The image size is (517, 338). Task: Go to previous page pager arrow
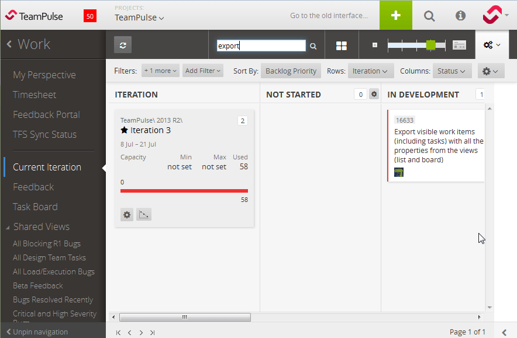[x=130, y=333]
